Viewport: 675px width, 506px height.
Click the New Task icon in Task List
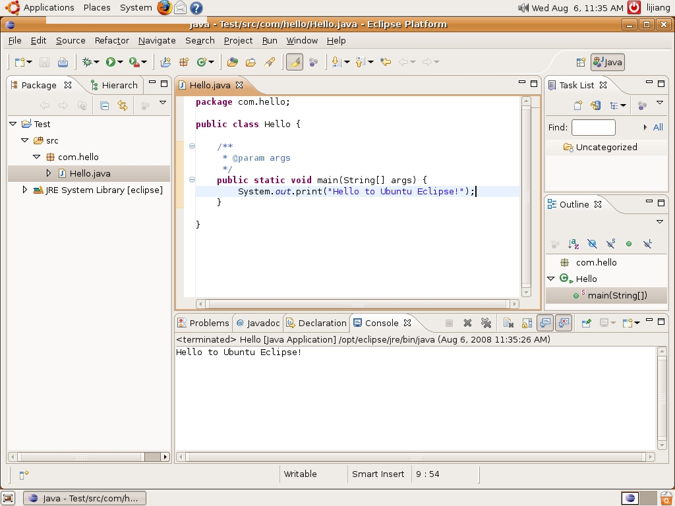coord(577,105)
